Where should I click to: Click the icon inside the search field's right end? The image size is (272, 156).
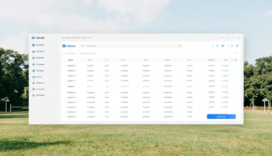coord(179,46)
